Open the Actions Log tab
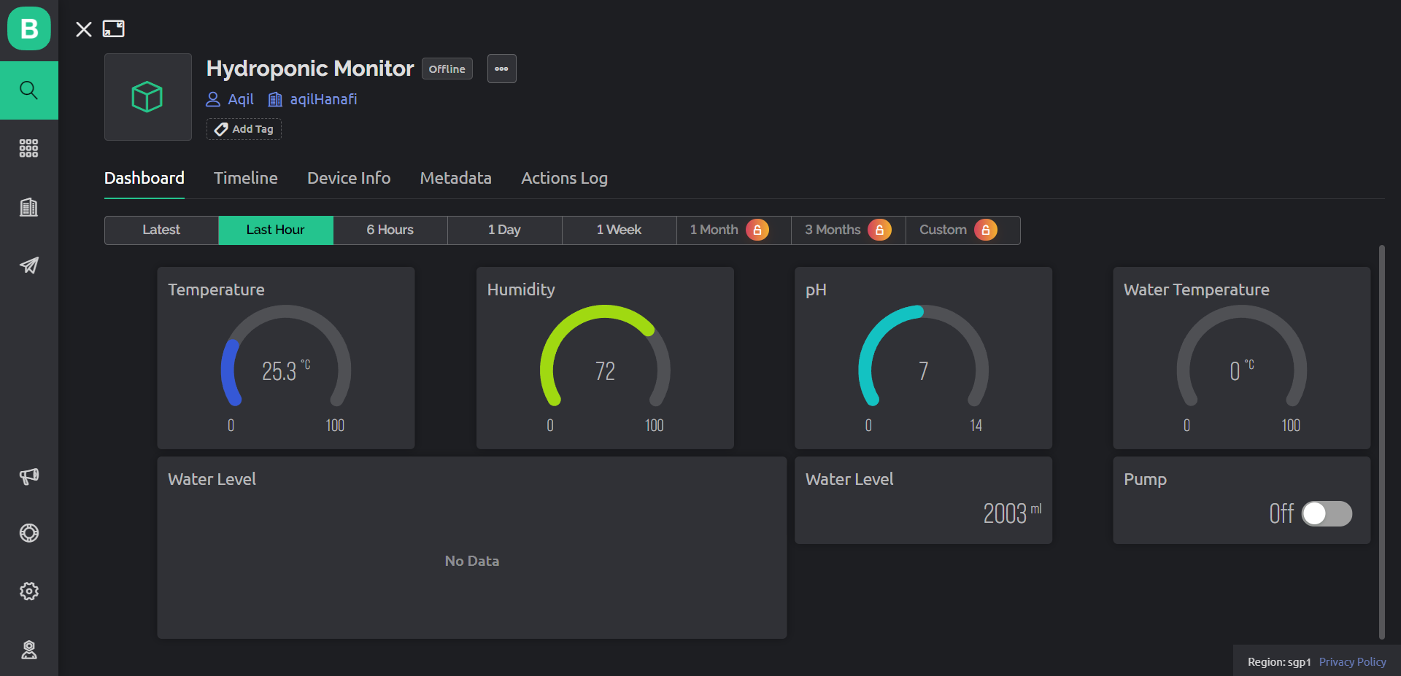 564,178
